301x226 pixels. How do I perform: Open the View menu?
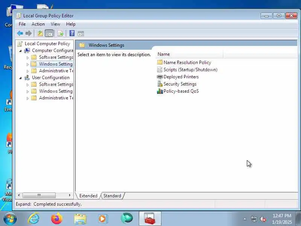[55, 24]
